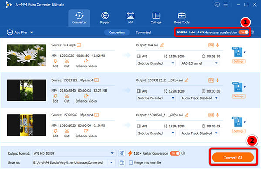
Task: Enable Merge into one file checkbox
Action: click(131, 162)
